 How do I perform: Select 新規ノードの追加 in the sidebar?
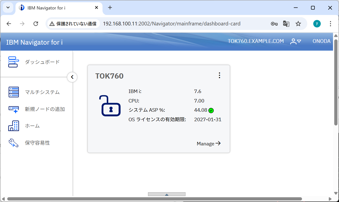[x=45, y=109]
